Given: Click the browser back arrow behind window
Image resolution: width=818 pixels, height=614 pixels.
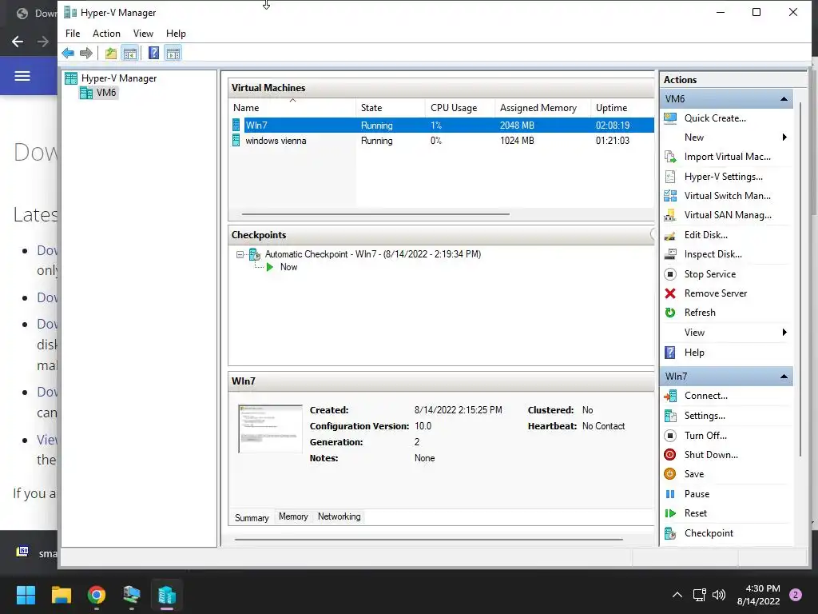Looking at the screenshot, I should click(18, 42).
